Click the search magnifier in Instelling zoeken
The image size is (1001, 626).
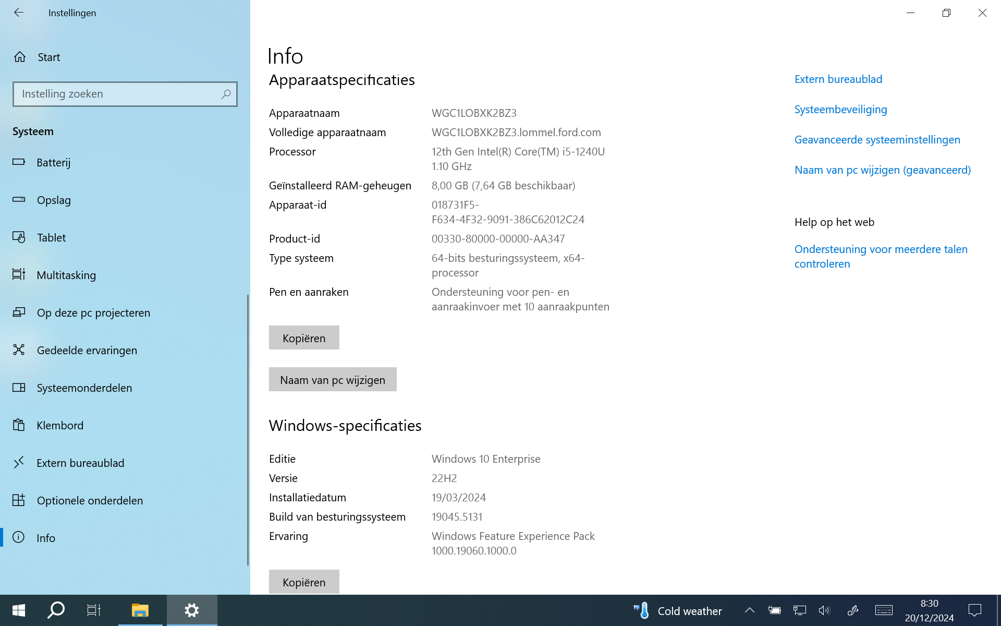click(226, 94)
